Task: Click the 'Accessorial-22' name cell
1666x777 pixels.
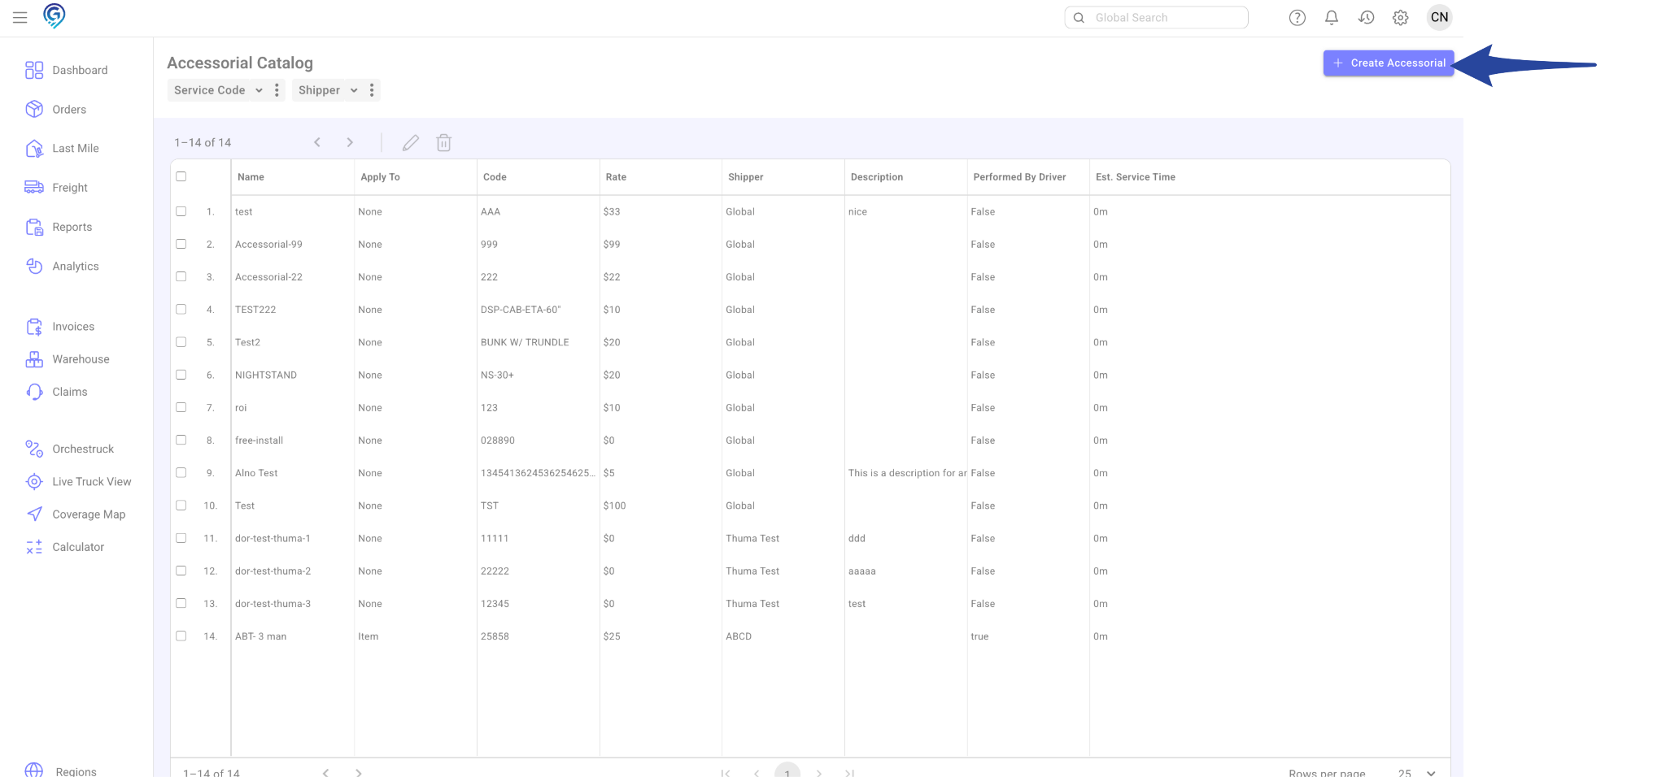Action: click(x=268, y=277)
